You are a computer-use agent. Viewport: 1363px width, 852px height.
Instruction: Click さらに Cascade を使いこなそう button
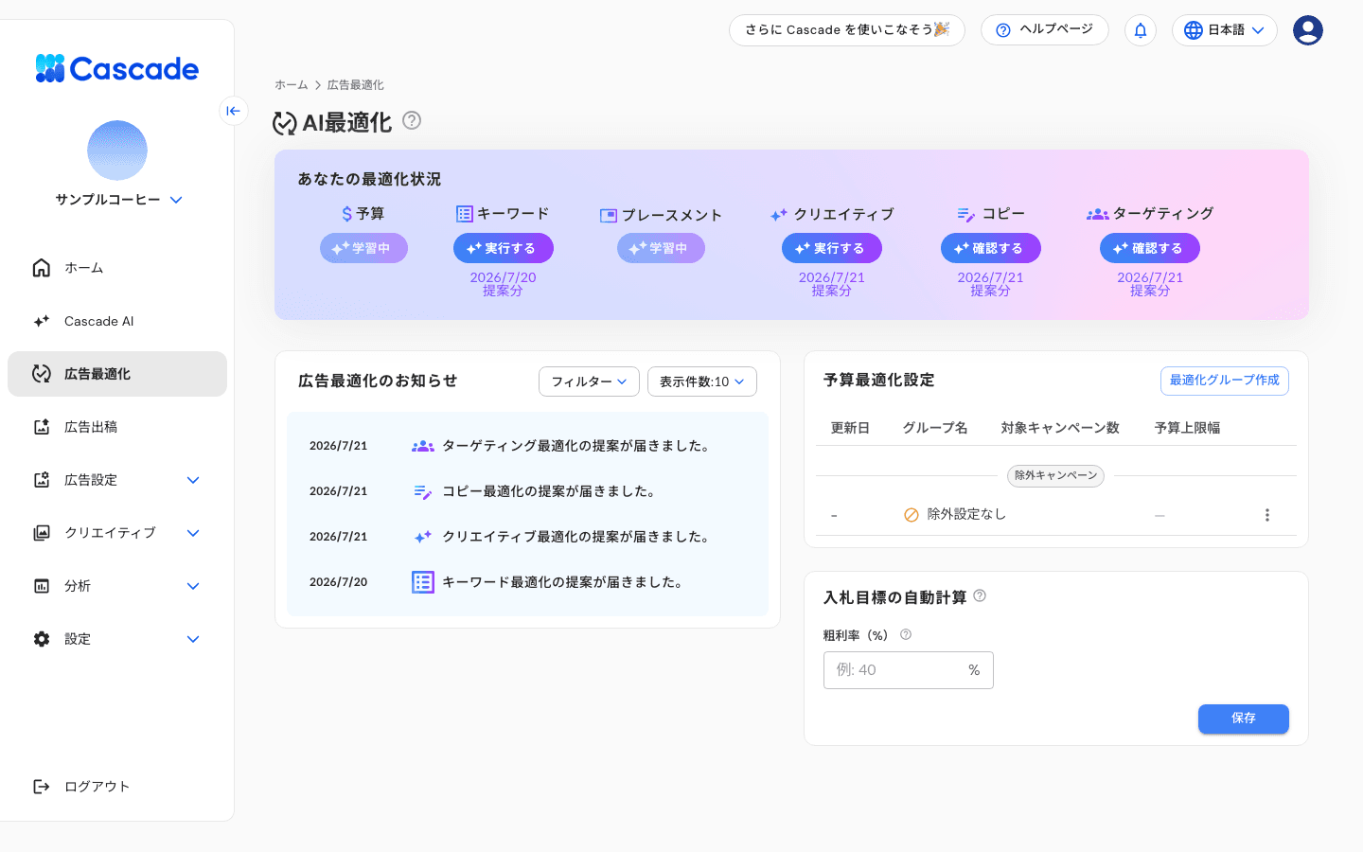pyautogui.click(x=847, y=30)
